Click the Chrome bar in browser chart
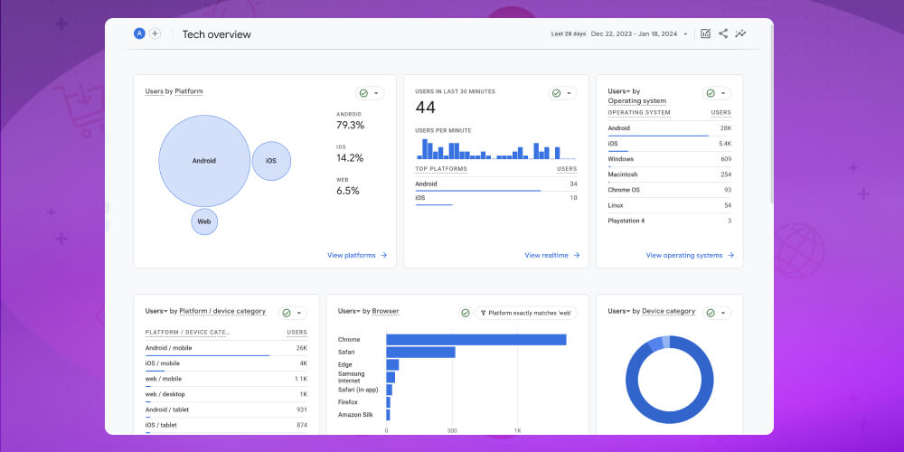904x452 pixels. coord(476,340)
